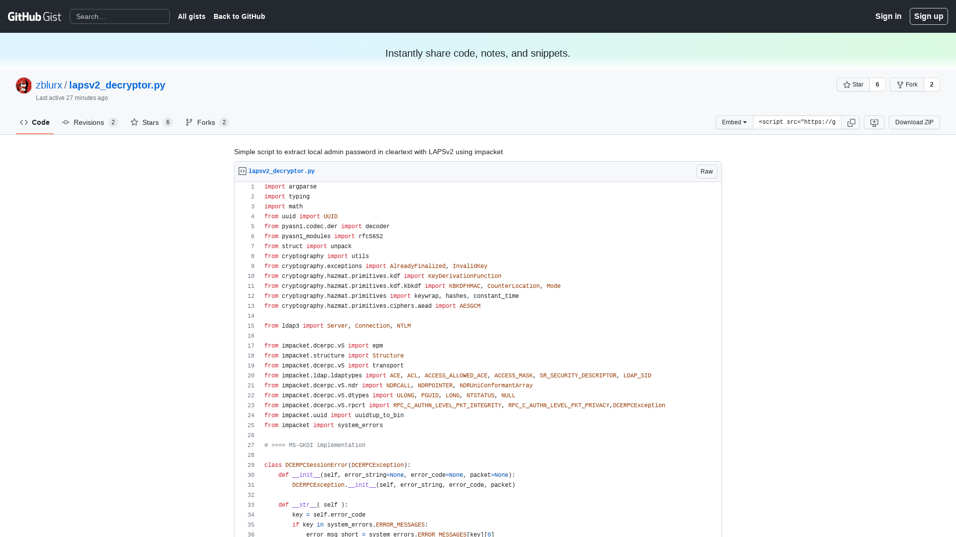Image resolution: width=956 pixels, height=537 pixels.
Task: Expand the Forks count expander
Action: click(224, 122)
